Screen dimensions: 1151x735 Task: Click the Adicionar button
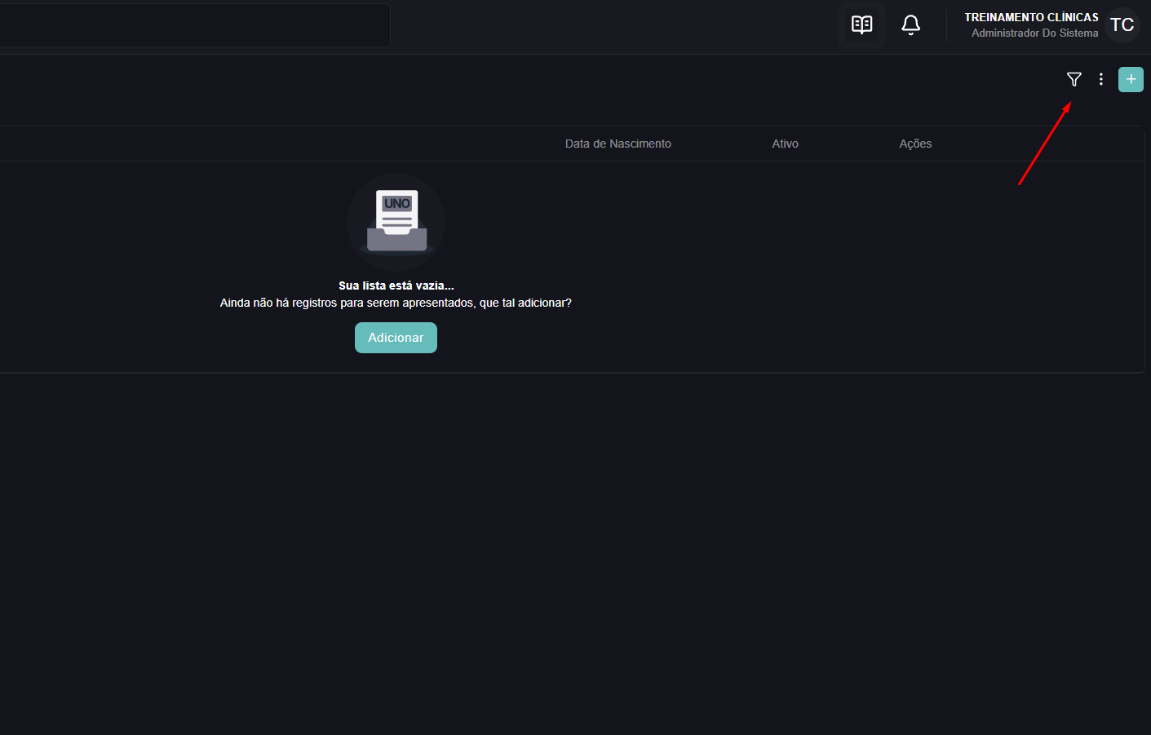[396, 338]
